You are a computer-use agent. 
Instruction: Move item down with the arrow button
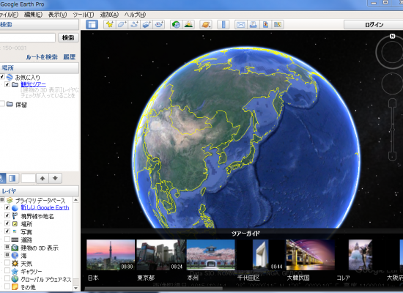click(x=55, y=178)
